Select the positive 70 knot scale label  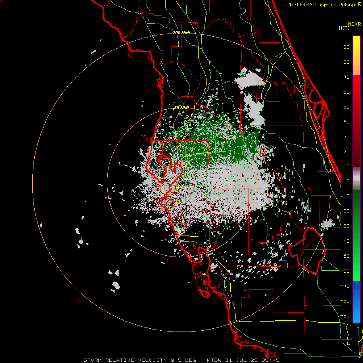[346, 77]
